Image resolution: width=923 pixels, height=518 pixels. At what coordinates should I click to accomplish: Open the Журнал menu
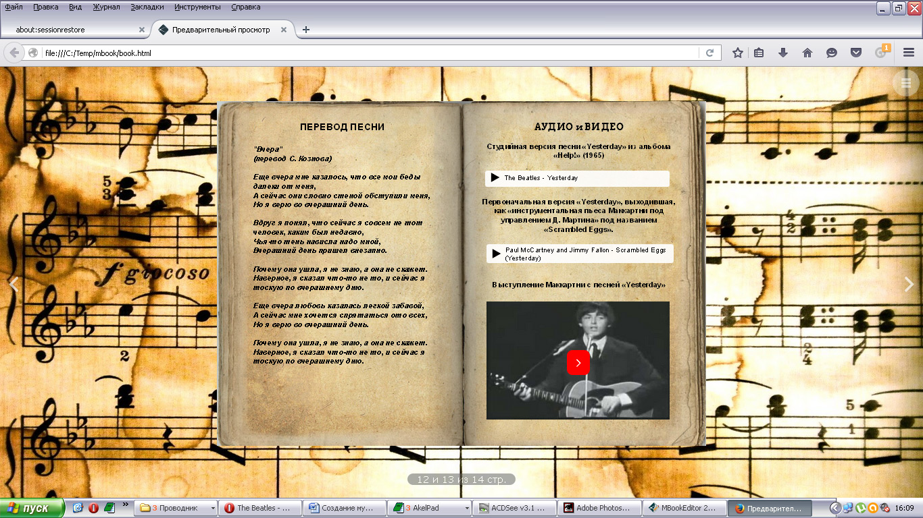pos(105,7)
